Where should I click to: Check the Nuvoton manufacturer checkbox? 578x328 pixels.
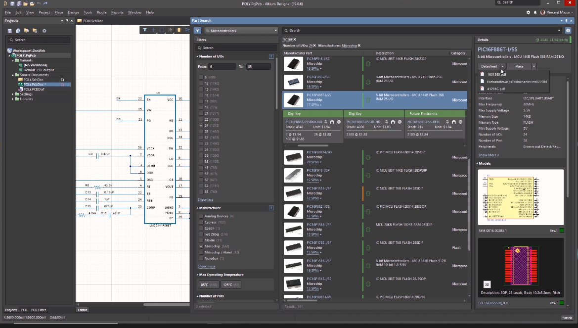tap(201, 259)
